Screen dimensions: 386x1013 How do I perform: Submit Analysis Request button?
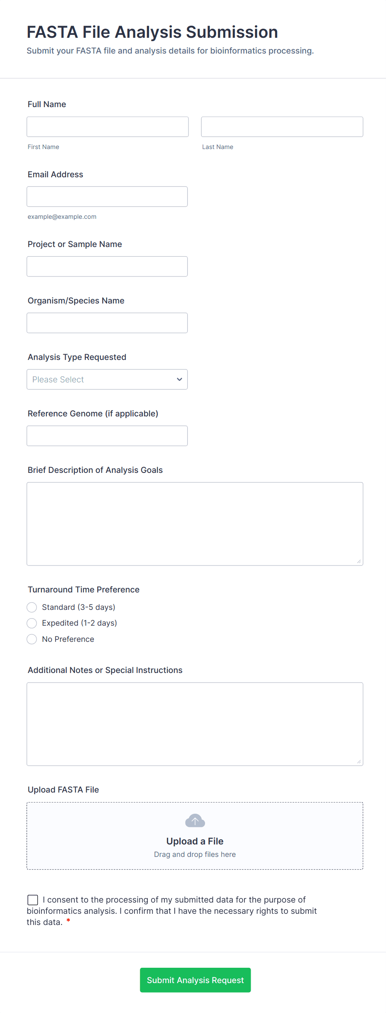[195, 980]
